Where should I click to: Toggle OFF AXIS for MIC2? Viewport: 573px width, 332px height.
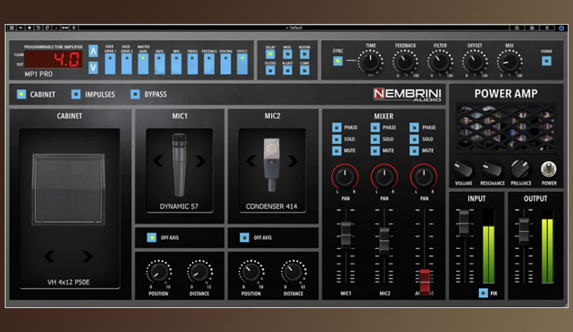pos(244,237)
